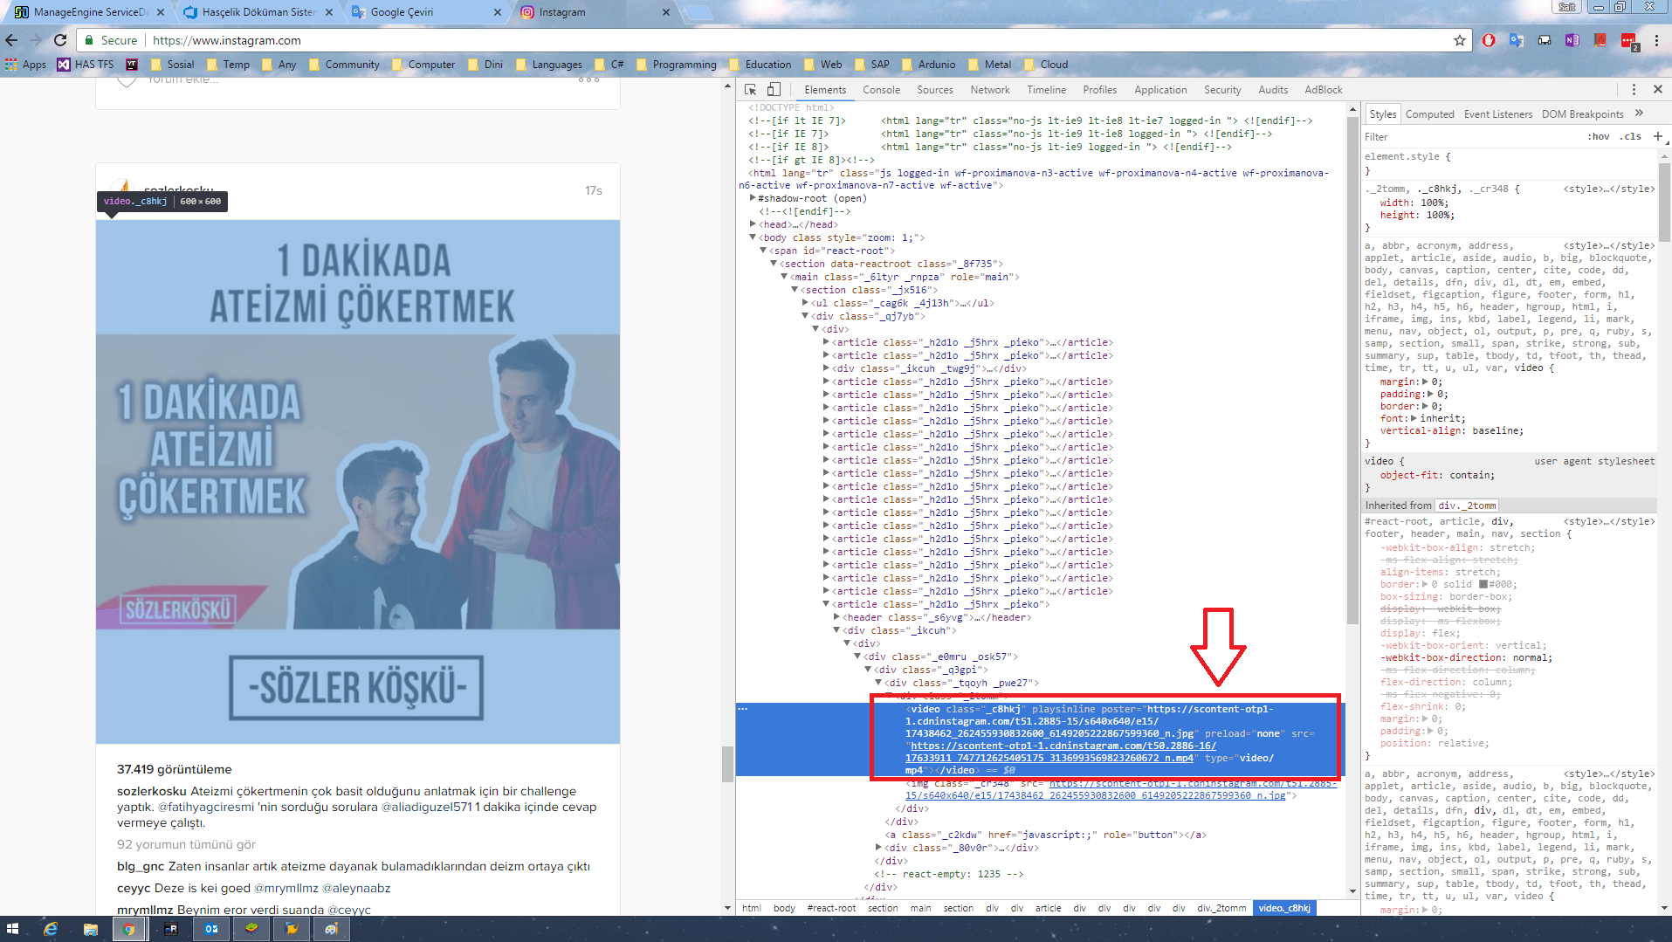Screen dimensions: 1672x942
Task: Click the bookmark star in the address bar
Action: tap(1460, 40)
